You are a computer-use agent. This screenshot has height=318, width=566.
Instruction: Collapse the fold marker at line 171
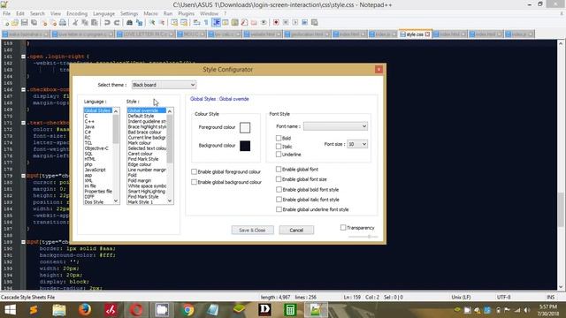tap(23, 123)
